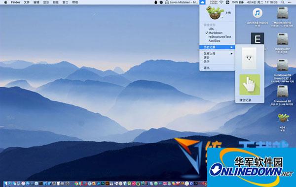Select the 404 nest desktop icon
Screen dimensions: 296x187
[x=283, y=118]
